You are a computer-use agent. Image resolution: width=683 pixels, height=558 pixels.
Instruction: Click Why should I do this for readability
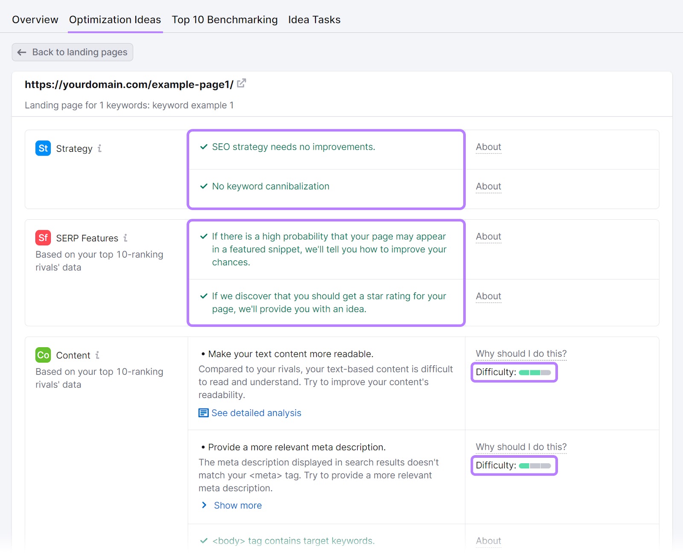521,354
